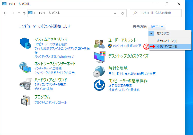
Task: Open デスクトップのカスタマイズ category
Action: (x=128, y=56)
